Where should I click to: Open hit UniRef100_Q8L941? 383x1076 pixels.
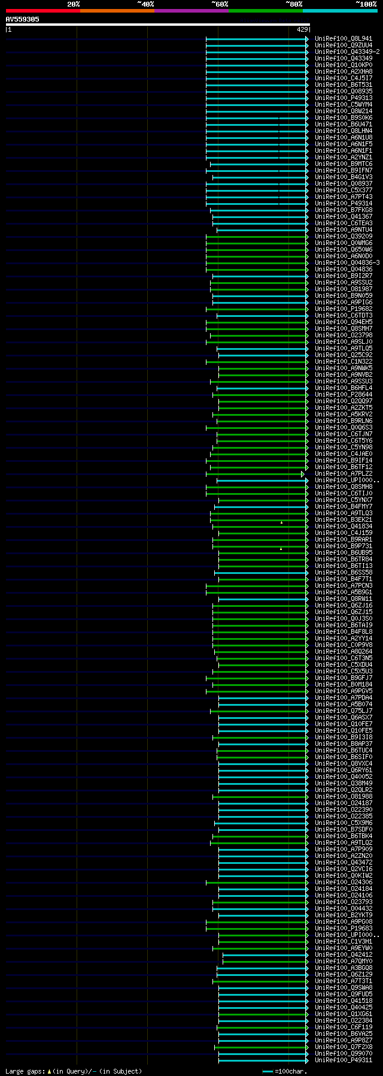344,39
